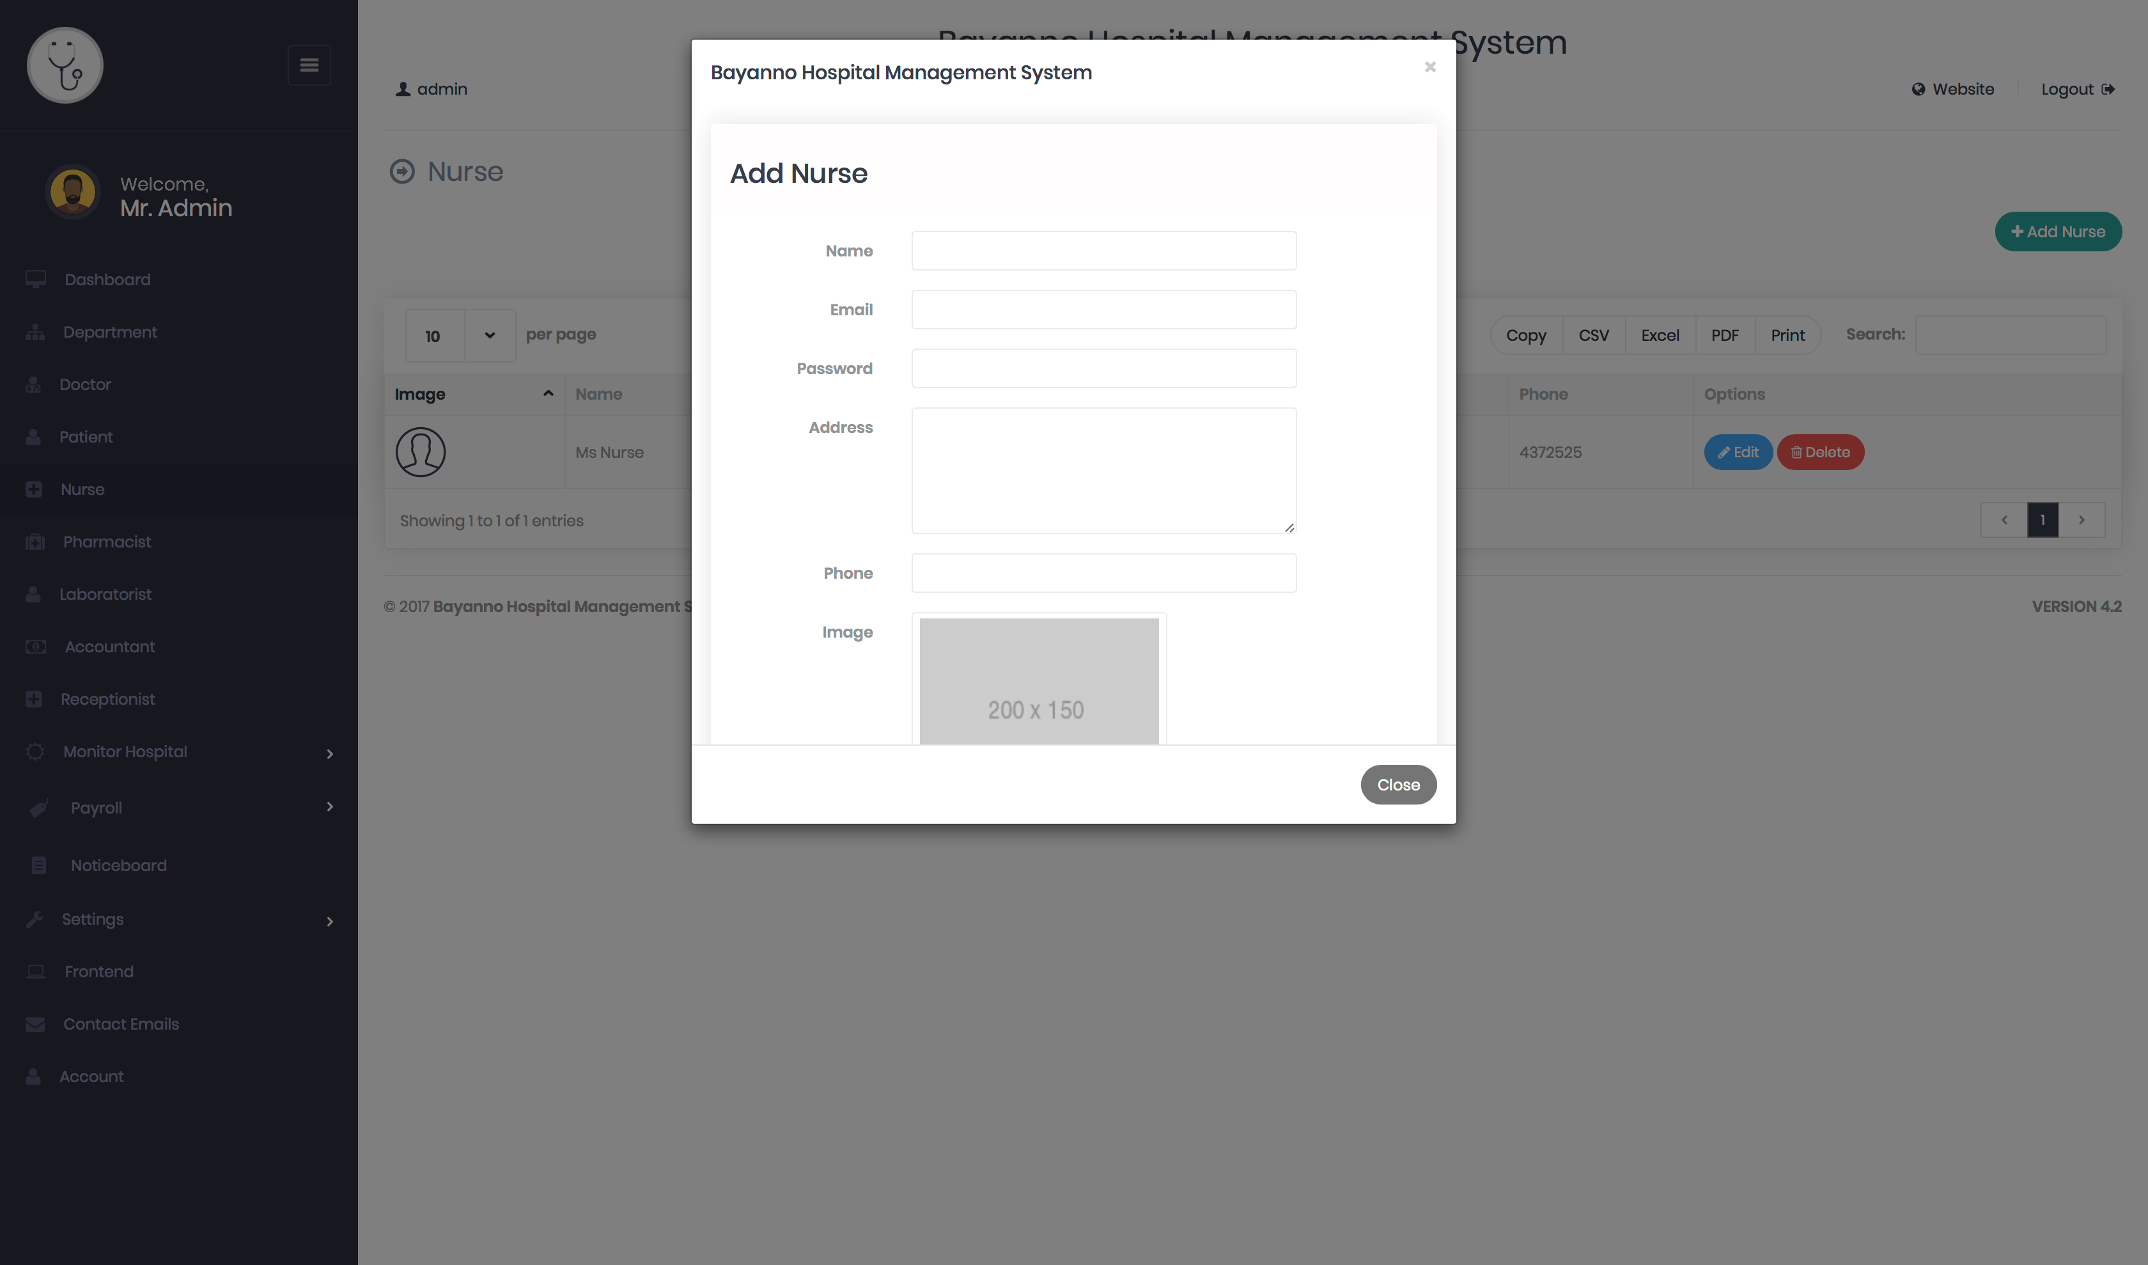
Task: Click the Department menu item in sidebar
Action: tap(109, 331)
